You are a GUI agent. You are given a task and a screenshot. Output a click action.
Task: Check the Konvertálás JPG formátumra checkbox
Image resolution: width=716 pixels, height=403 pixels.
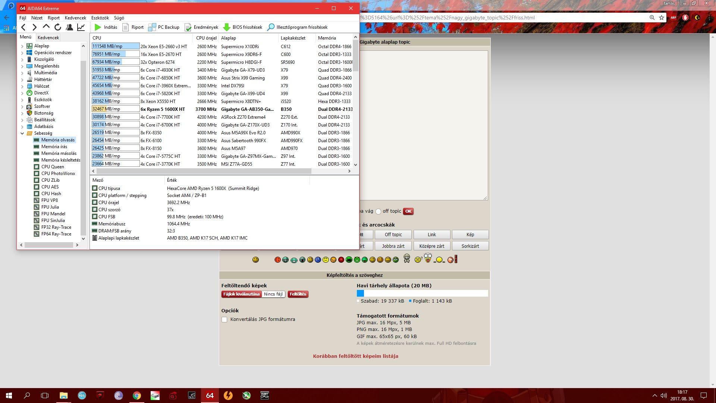coord(224,320)
